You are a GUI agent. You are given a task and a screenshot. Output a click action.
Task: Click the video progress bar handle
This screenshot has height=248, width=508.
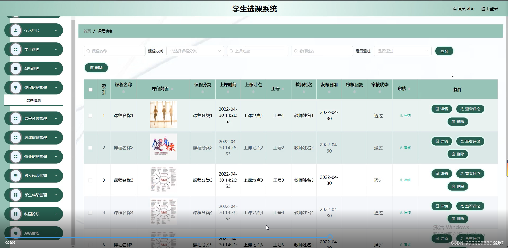(330, 237)
